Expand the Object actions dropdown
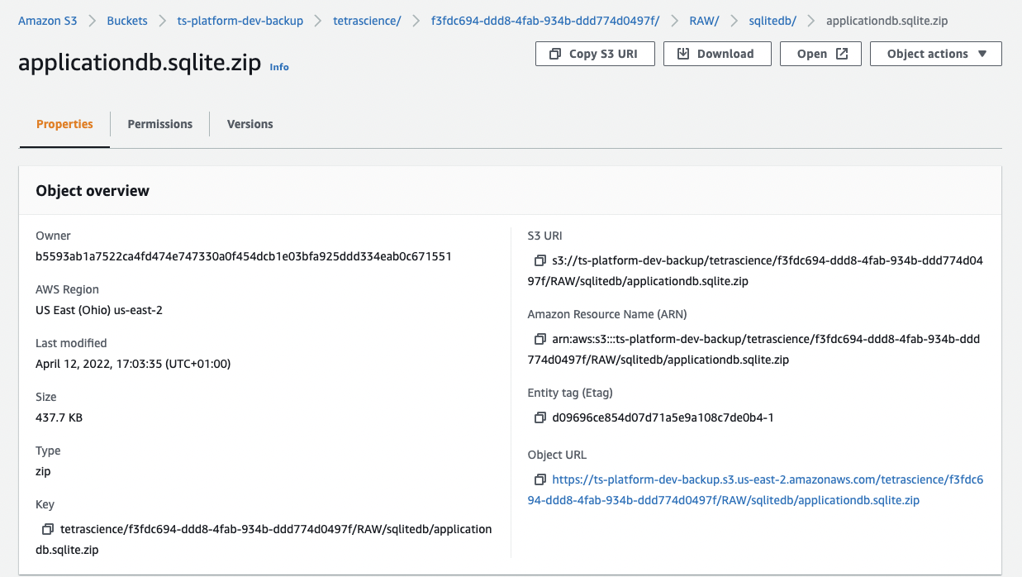The height and width of the screenshot is (577, 1022). pos(936,54)
